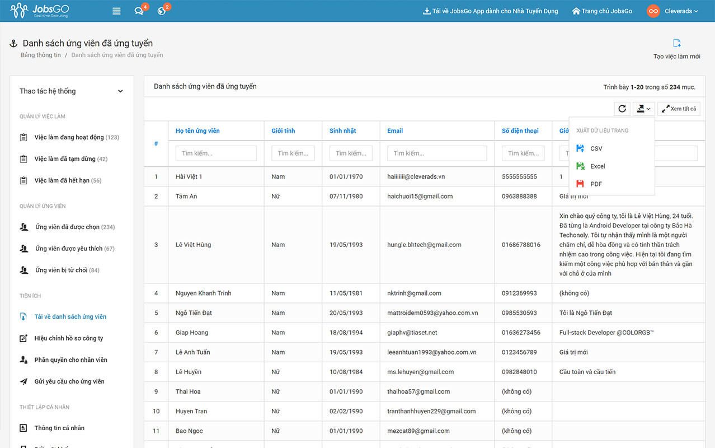This screenshot has height=448, width=715.
Task: Select CSV export option
Action: click(x=596, y=148)
